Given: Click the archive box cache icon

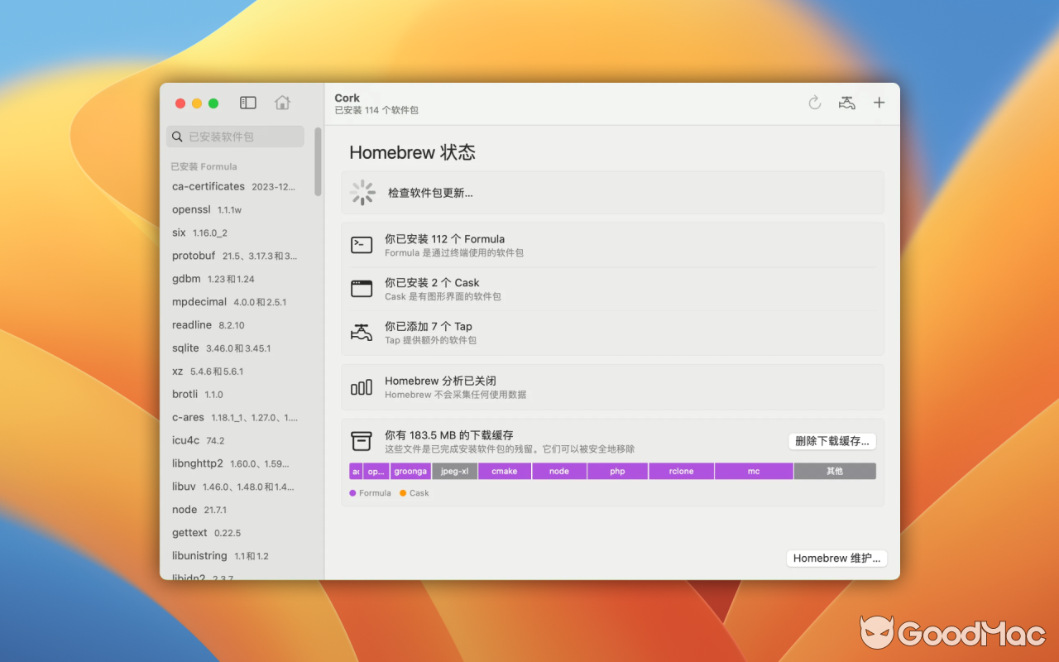Looking at the screenshot, I should pos(362,441).
